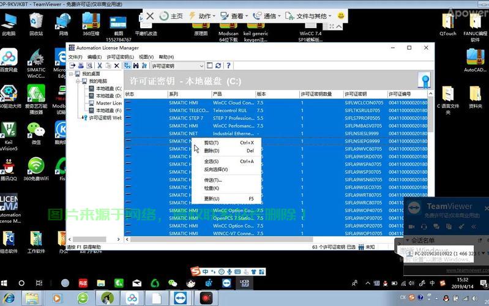489x306 pixels.
Task: Collapse the TeamViewer toolbar with the up chevron
Action: tap(339, 26)
